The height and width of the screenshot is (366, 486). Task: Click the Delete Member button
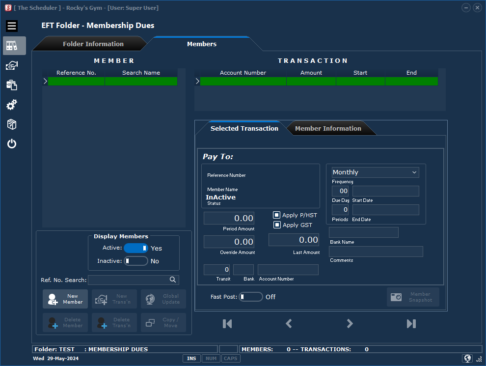tap(65, 323)
